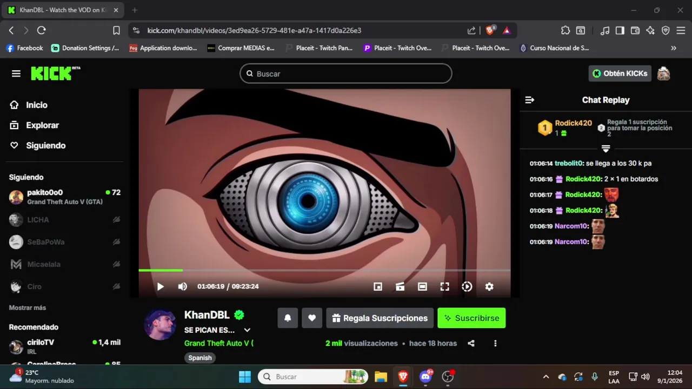Go back in browser
The image size is (692, 389).
point(11,30)
